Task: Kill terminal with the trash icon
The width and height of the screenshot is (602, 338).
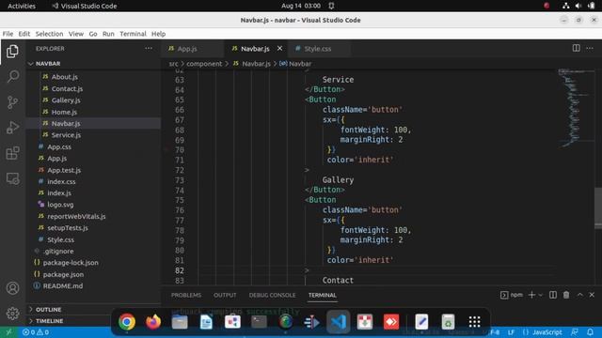Action: (566, 295)
